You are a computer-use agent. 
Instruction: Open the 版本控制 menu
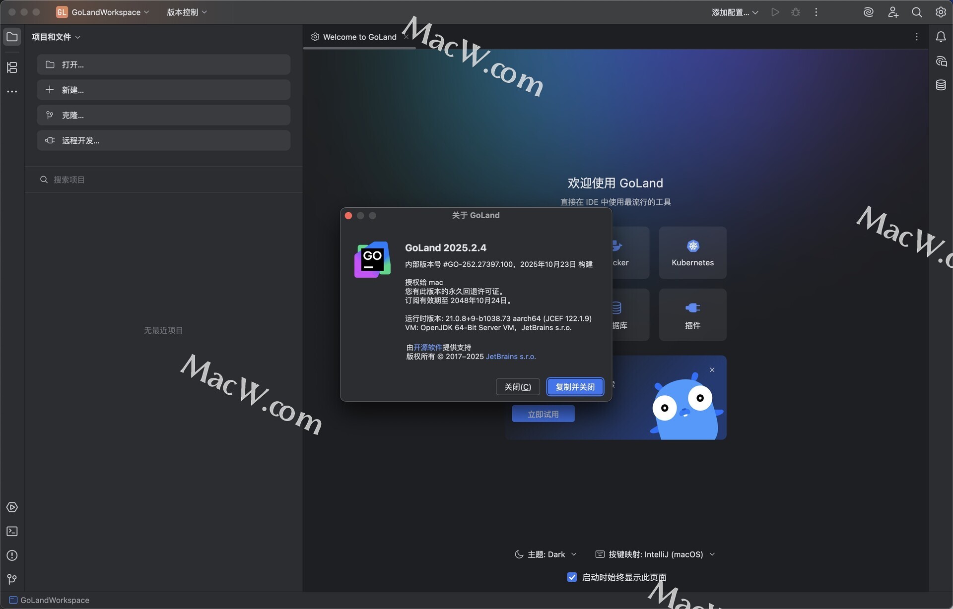[x=187, y=12]
